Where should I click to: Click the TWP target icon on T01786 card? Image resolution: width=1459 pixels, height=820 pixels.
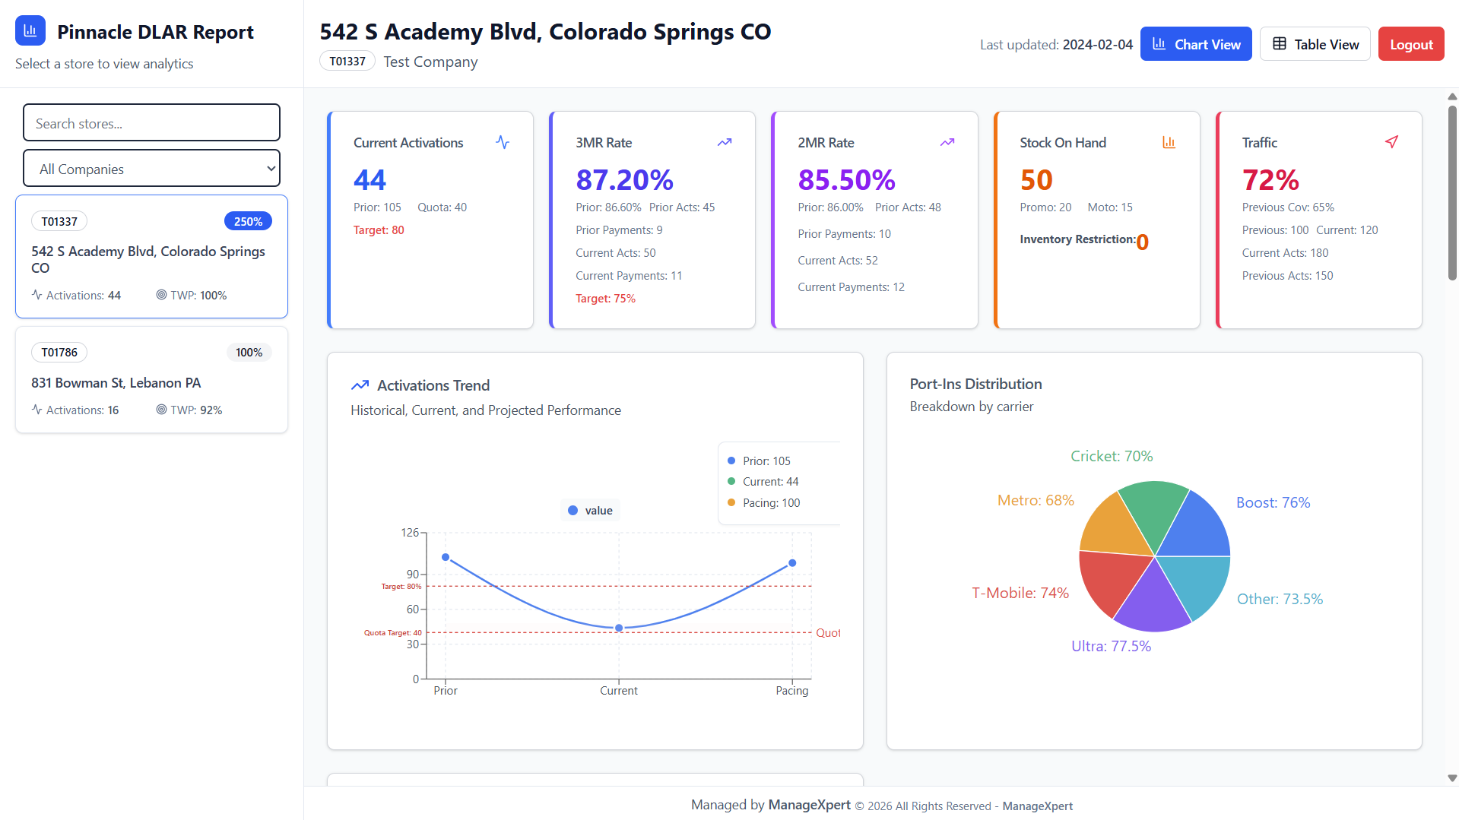[x=160, y=410]
